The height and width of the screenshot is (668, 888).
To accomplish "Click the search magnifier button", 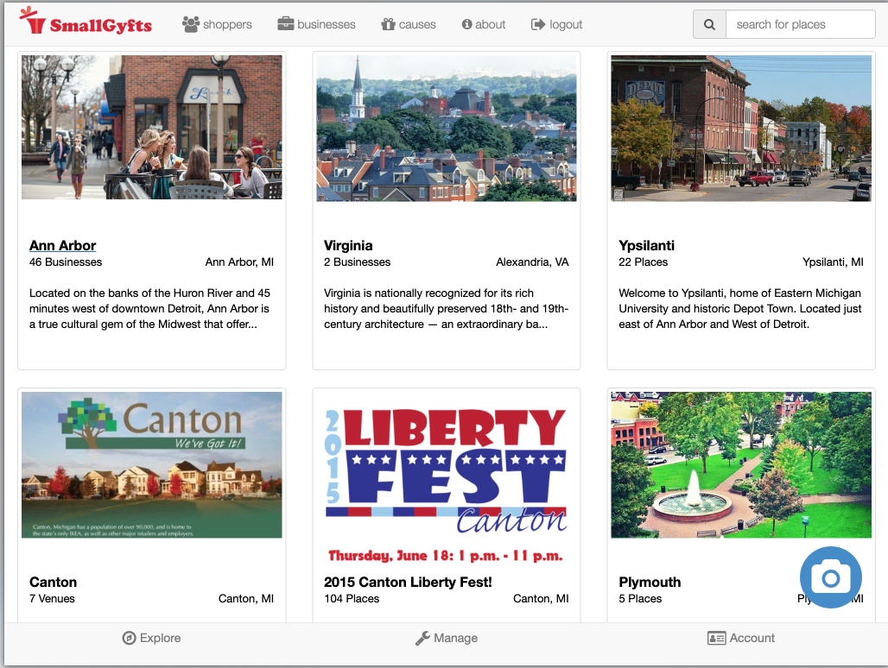I will click(x=709, y=24).
